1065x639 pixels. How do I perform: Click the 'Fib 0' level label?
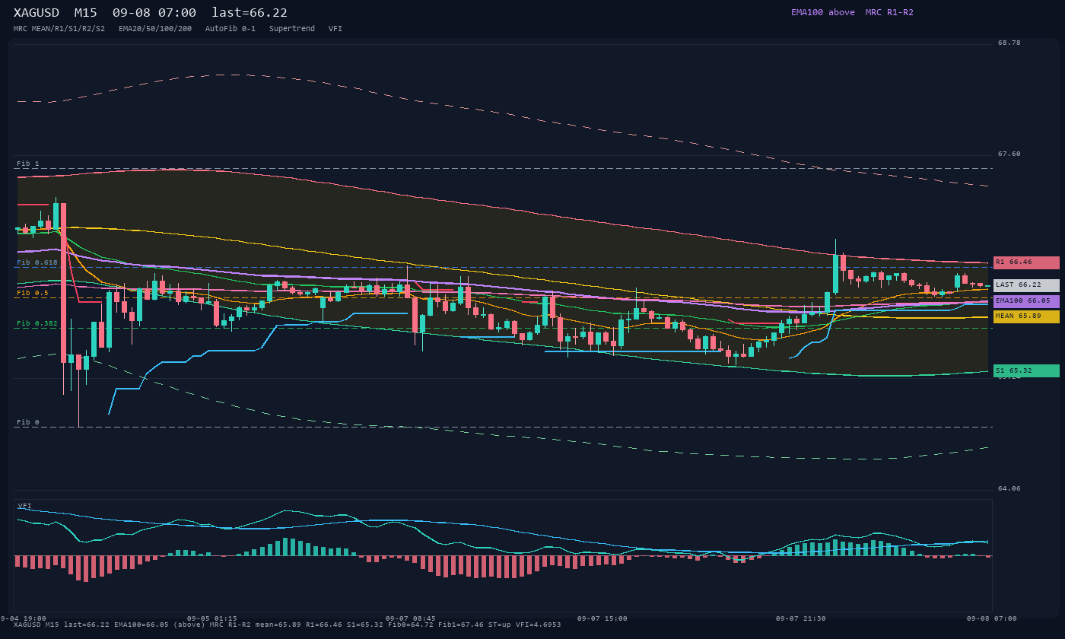[28, 422]
